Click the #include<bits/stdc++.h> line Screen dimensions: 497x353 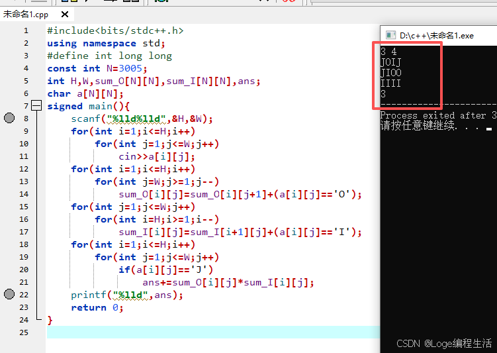115,30
